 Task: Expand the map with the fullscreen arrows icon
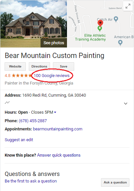[x=128, y=6]
